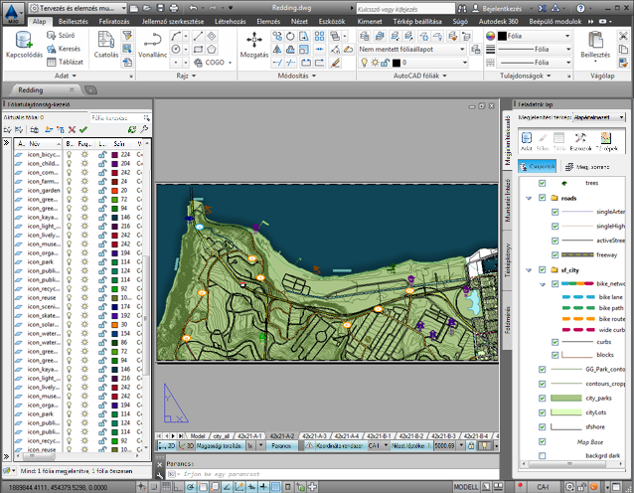
Task: Activate the Mozgatás move tool
Action: (x=256, y=41)
